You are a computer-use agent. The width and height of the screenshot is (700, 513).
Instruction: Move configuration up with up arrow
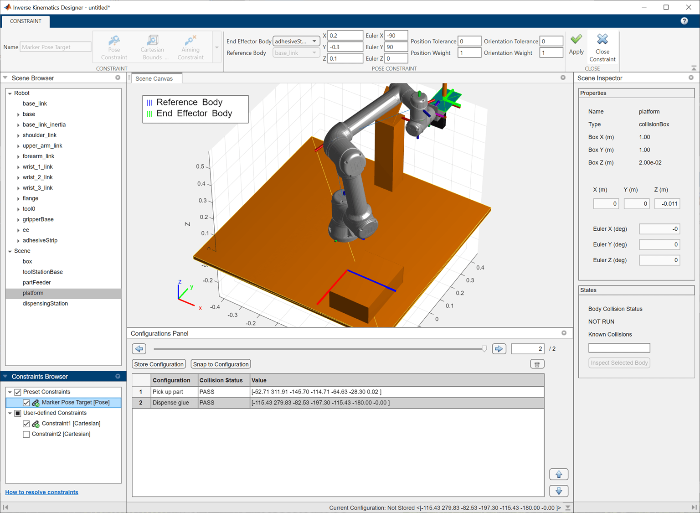pos(559,475)
